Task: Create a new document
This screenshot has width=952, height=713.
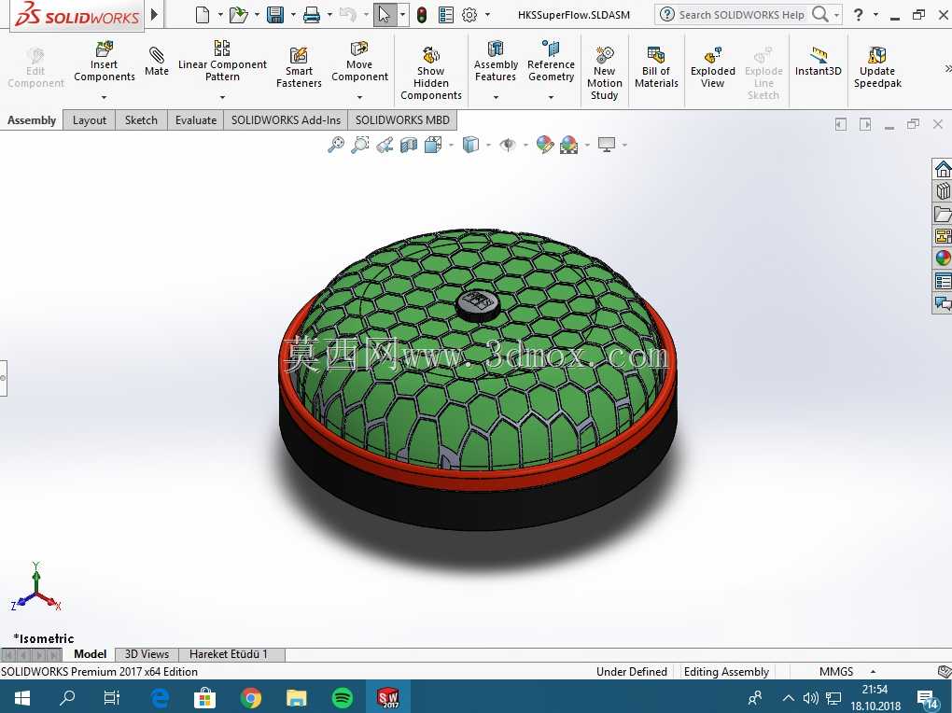Action: (203, 15)
